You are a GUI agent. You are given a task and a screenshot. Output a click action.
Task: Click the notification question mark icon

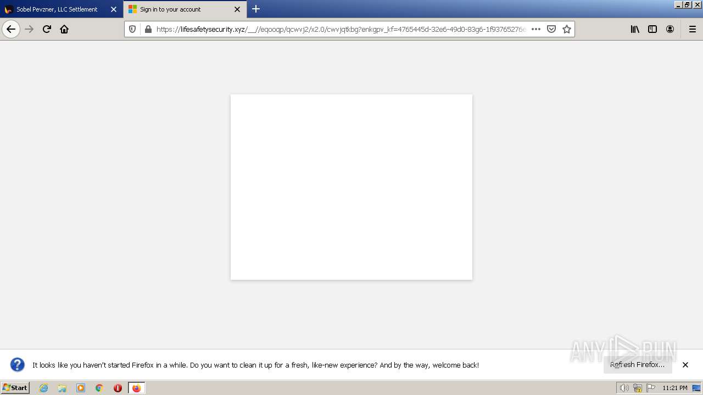[x=18, y=365]
